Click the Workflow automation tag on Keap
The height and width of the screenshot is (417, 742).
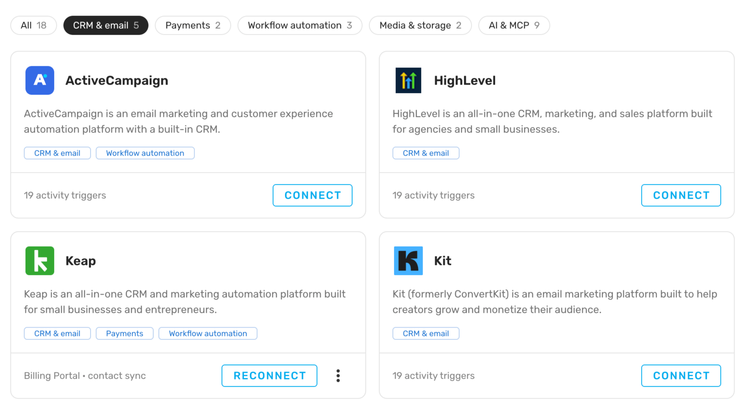208,334
